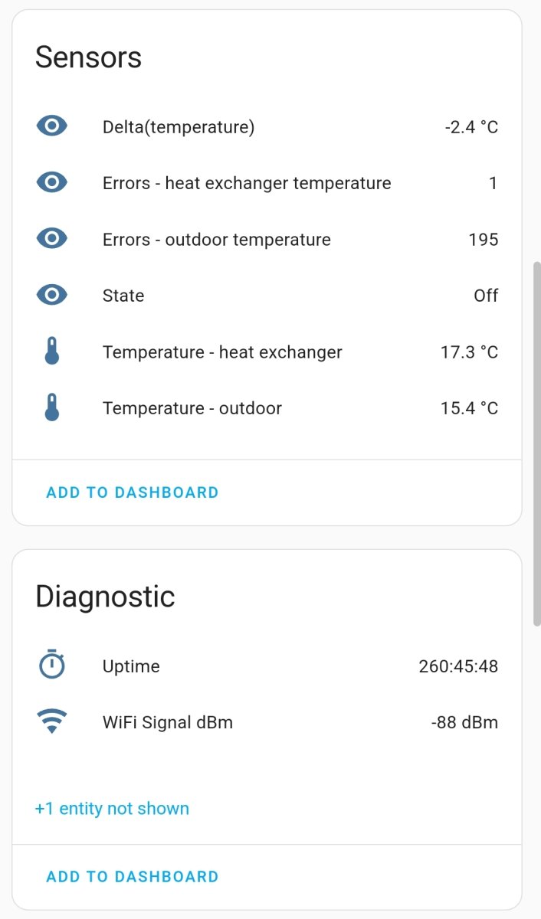The height and width of the screenshot is (919, 541).
Task: Click the vertical page scrollbar
Action: (x=536, y=444)
